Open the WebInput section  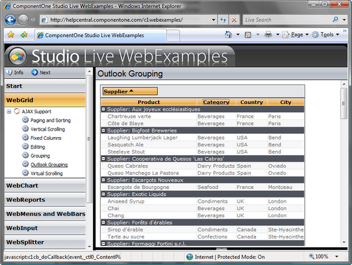tap(45, 228)
